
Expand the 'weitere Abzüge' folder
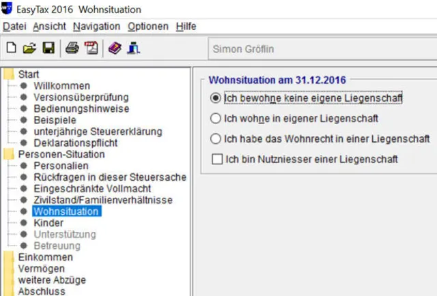(9, 280)
